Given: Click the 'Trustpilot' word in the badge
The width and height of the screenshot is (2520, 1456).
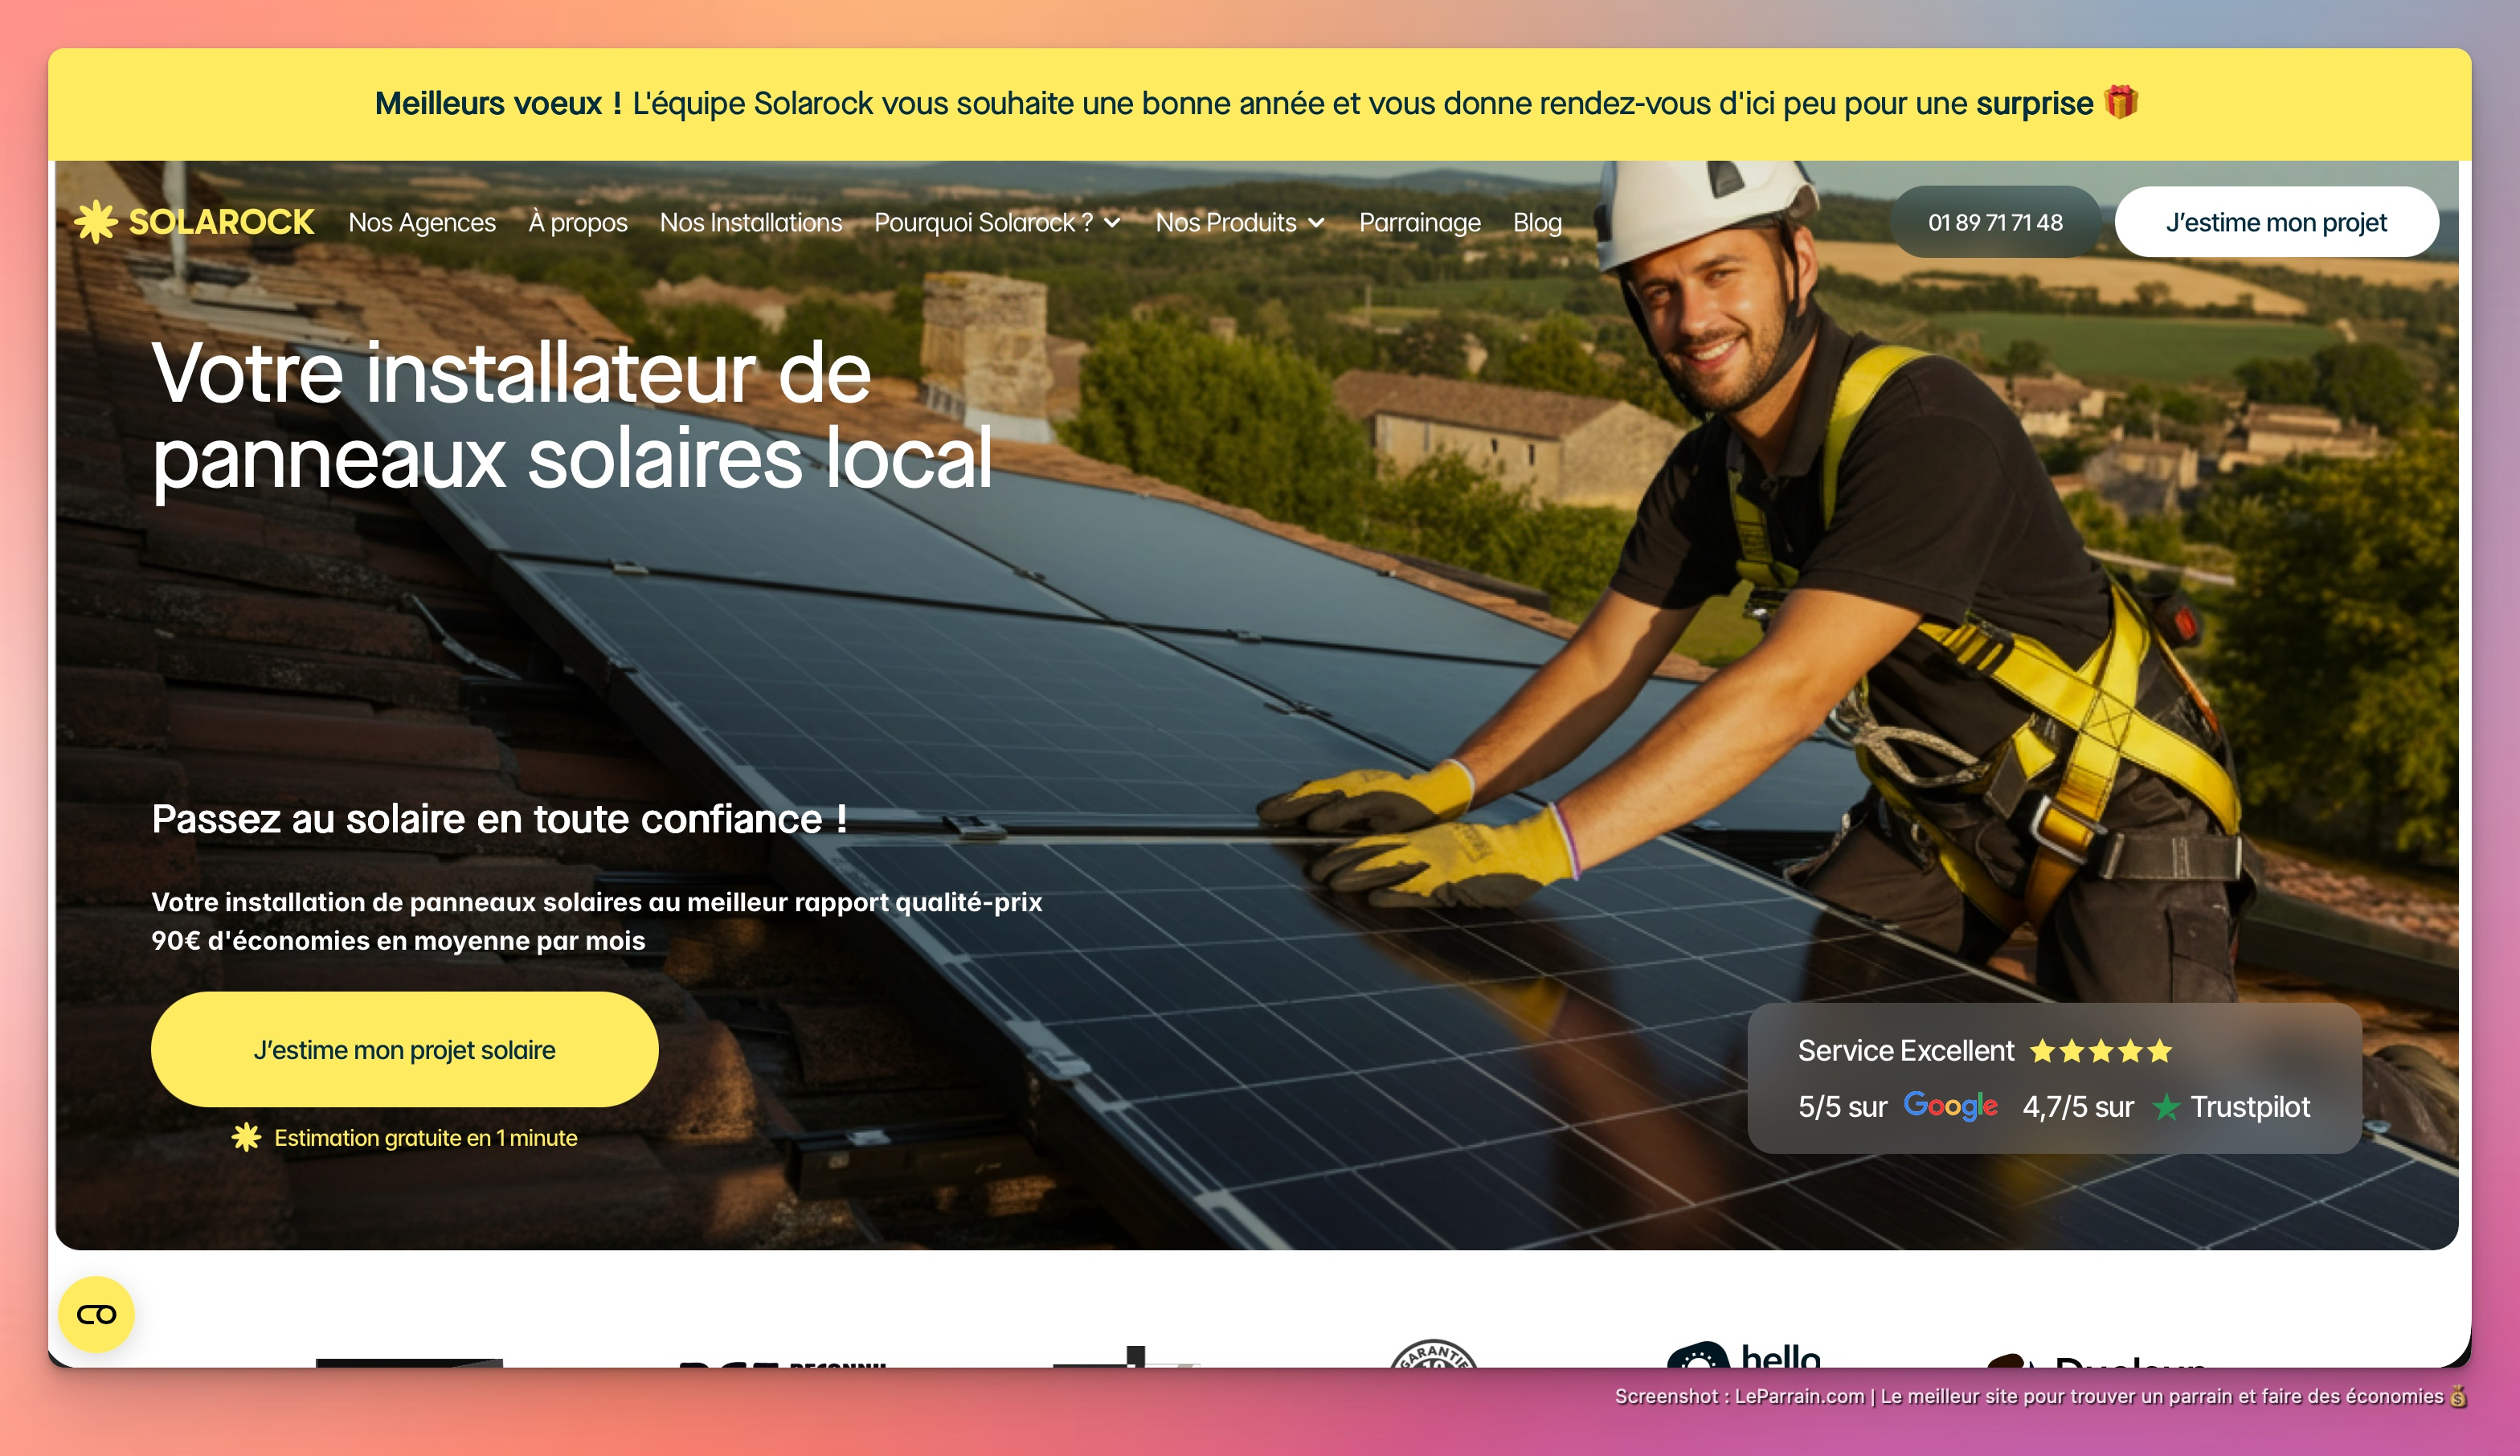Looking at the screenshot, I should (2250, 1107).
